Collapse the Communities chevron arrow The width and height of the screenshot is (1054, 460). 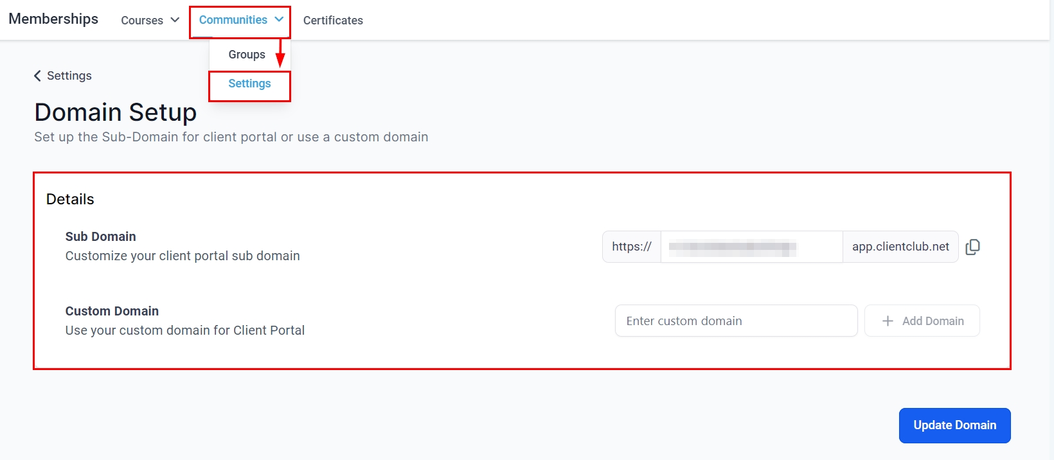279,19
